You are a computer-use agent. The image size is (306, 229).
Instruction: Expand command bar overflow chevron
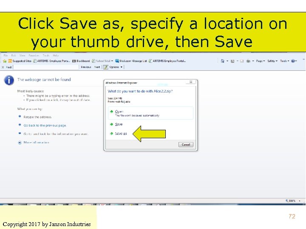tap(304, 59)
